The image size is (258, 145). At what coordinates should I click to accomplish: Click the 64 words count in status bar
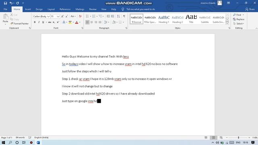[20, 137]
